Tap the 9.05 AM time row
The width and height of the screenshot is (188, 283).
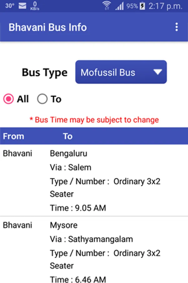(x=78, y=208)
